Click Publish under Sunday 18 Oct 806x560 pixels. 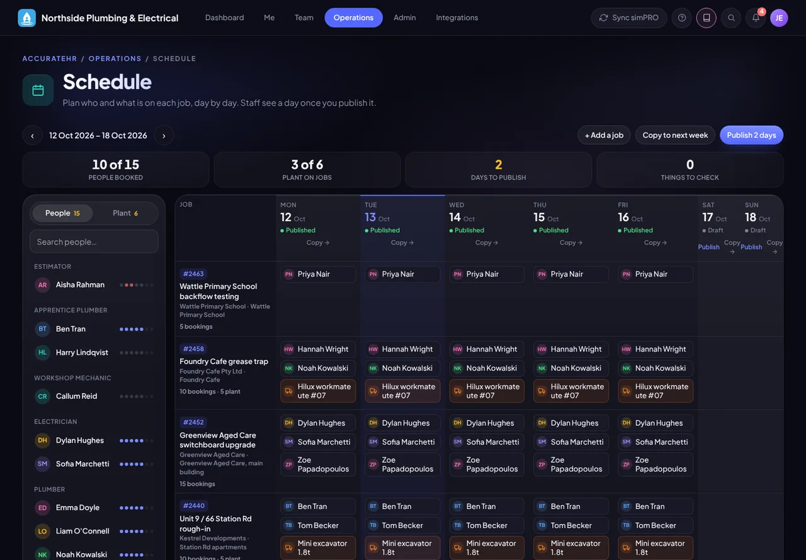click(751, 247)
